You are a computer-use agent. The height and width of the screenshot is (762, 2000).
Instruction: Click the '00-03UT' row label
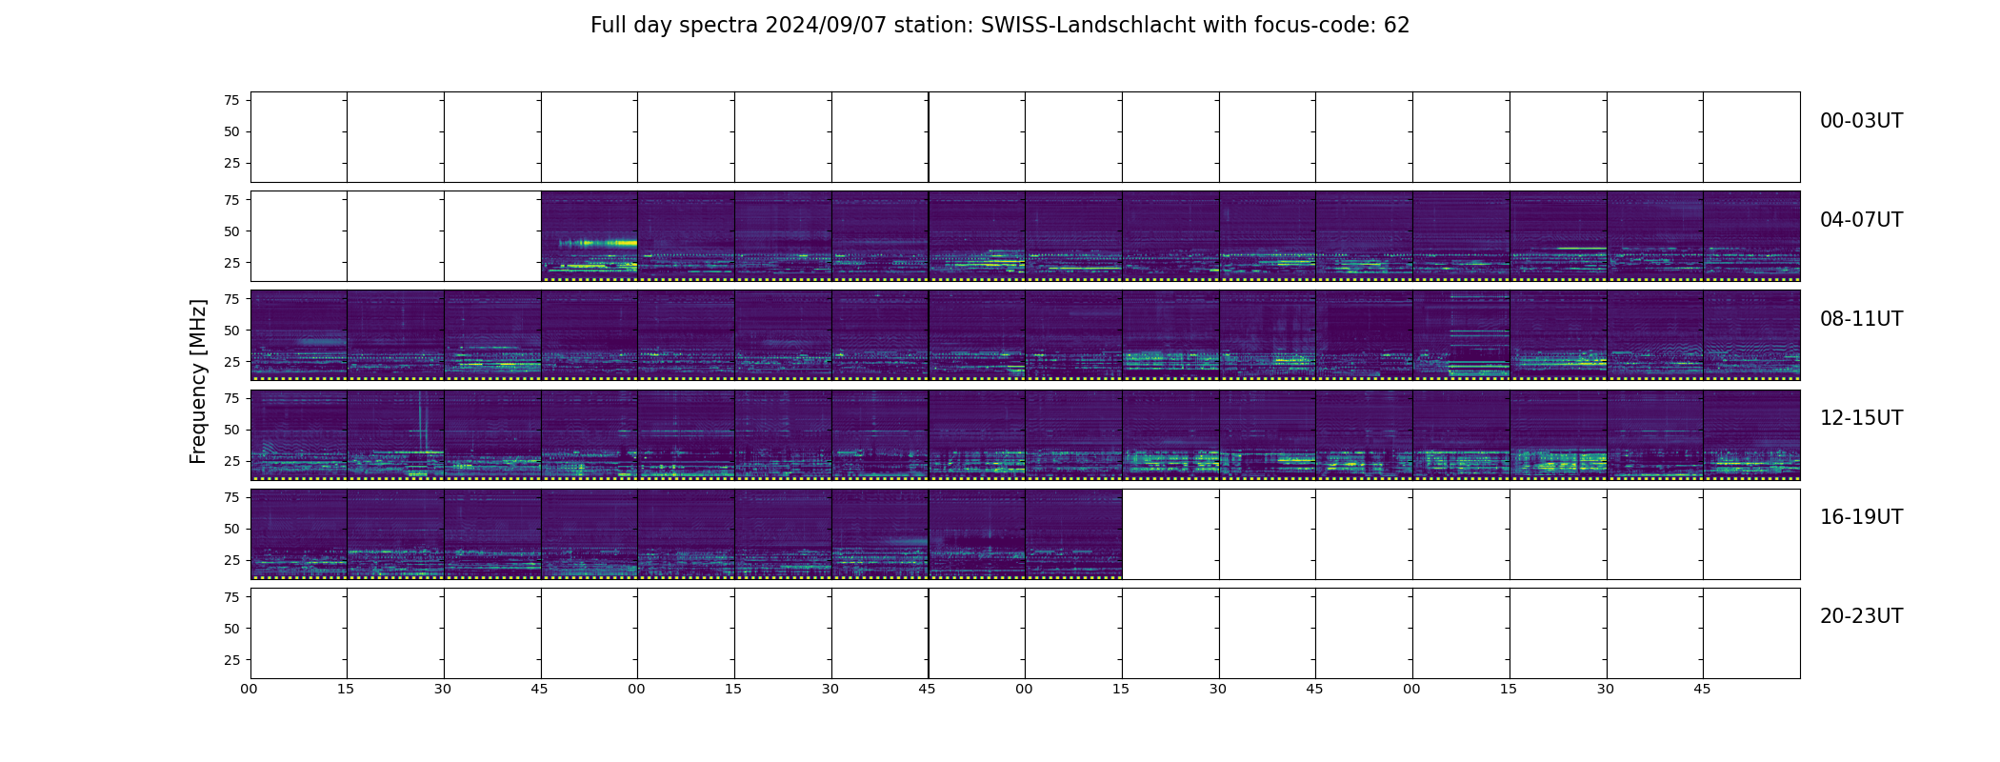click(1861, 121)
